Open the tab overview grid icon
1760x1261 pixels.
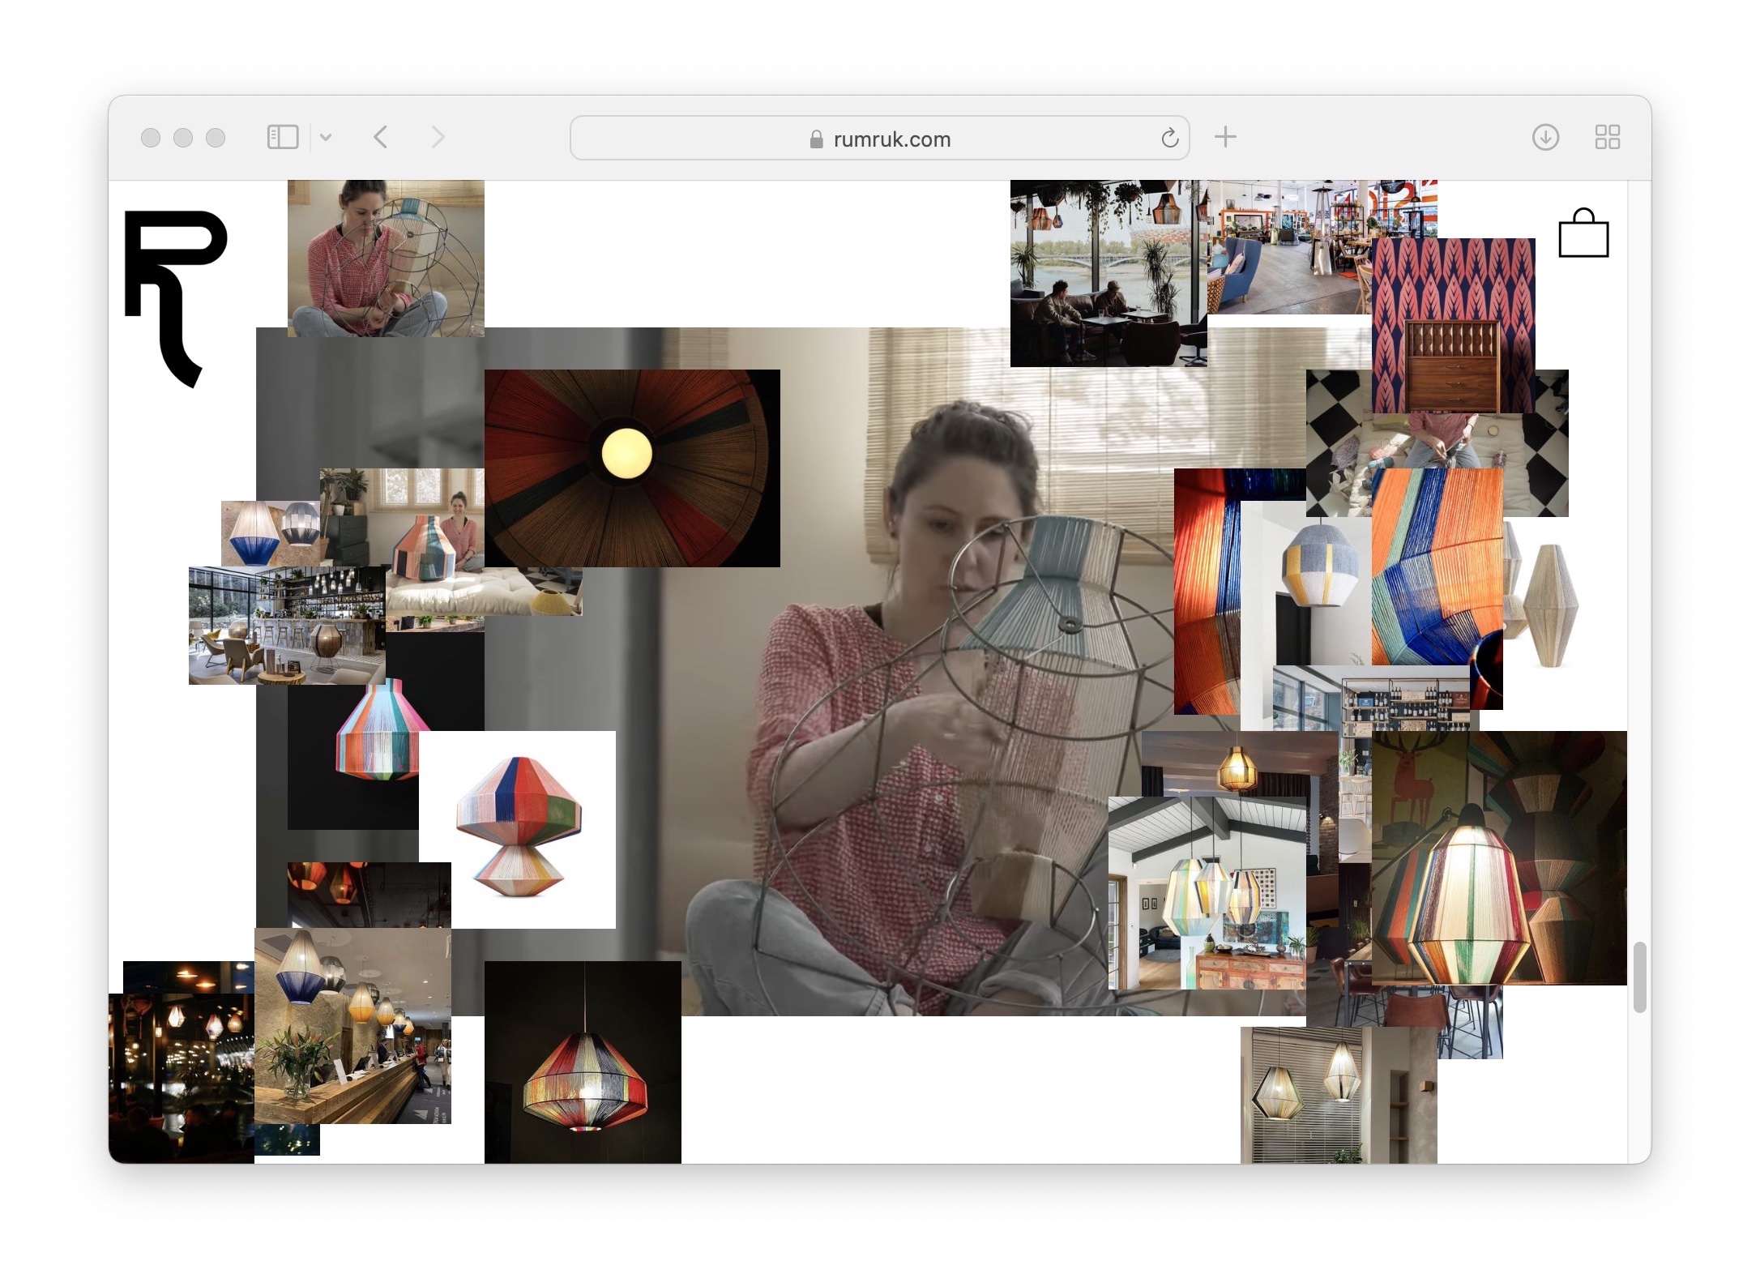pos(1607,137)
